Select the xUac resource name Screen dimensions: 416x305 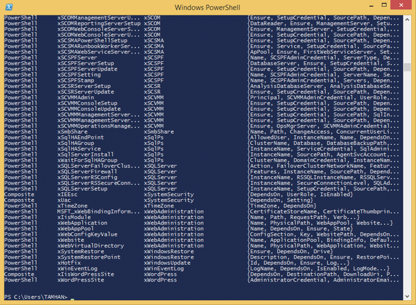(64, 200)
